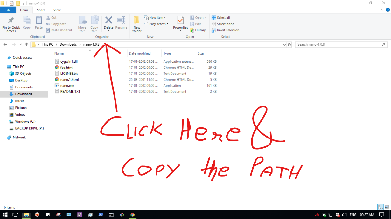391x219 pixels.
Task: Open Properties checkmark icon in ribbon
Action: pos(180,20)
